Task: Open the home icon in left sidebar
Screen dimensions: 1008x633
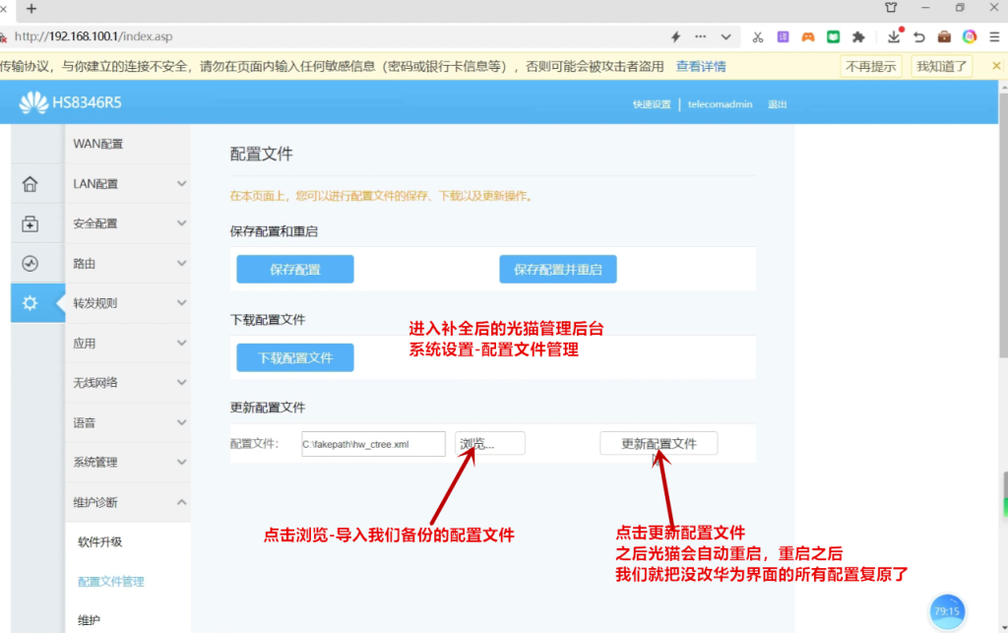Action: 30,184
